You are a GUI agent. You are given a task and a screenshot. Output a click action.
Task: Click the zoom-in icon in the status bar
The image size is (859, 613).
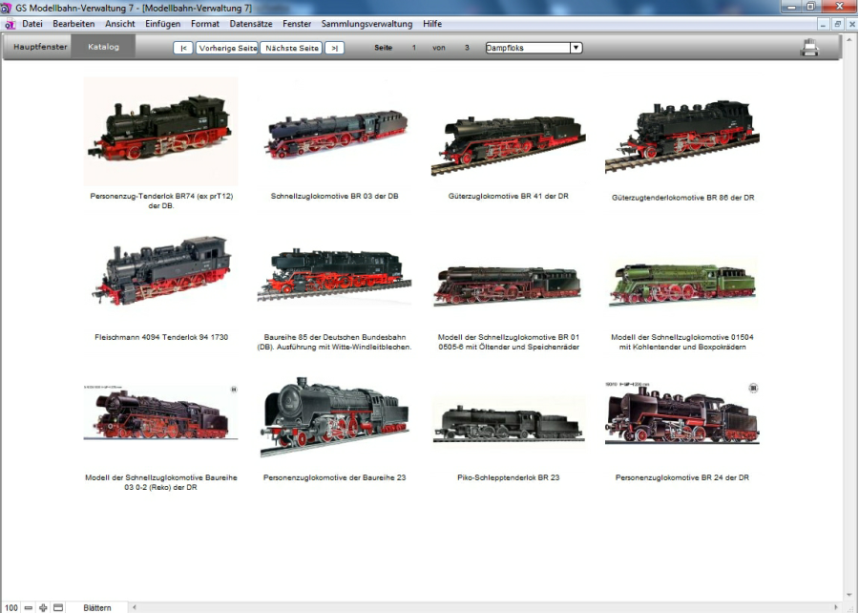(43, 607)
